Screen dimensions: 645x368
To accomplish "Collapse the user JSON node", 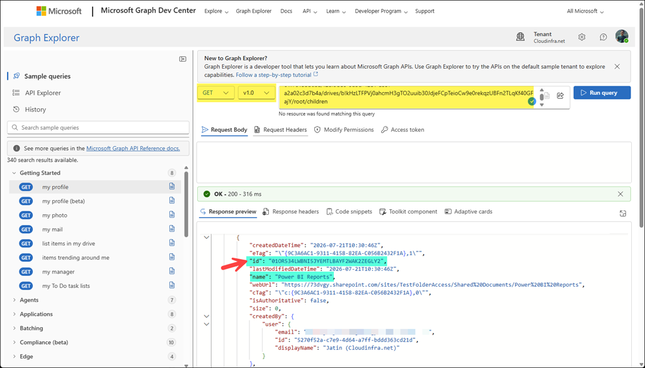I will click(x=207, y=324).
